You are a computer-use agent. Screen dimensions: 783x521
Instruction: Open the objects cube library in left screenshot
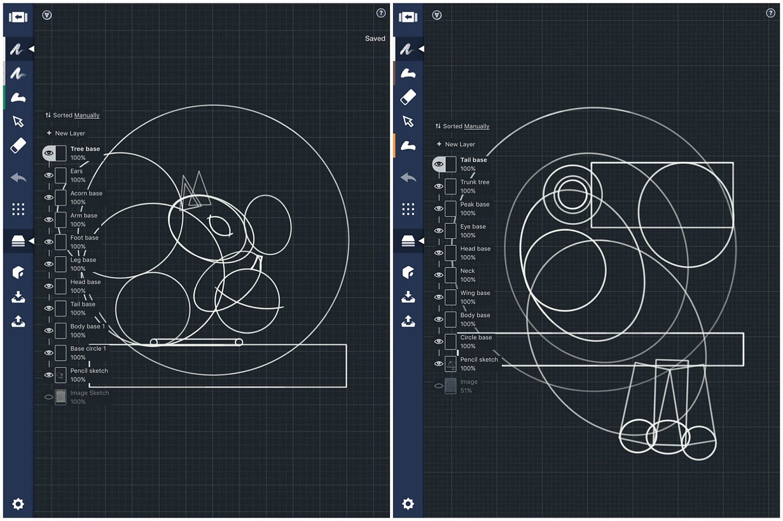coord(18,272)
